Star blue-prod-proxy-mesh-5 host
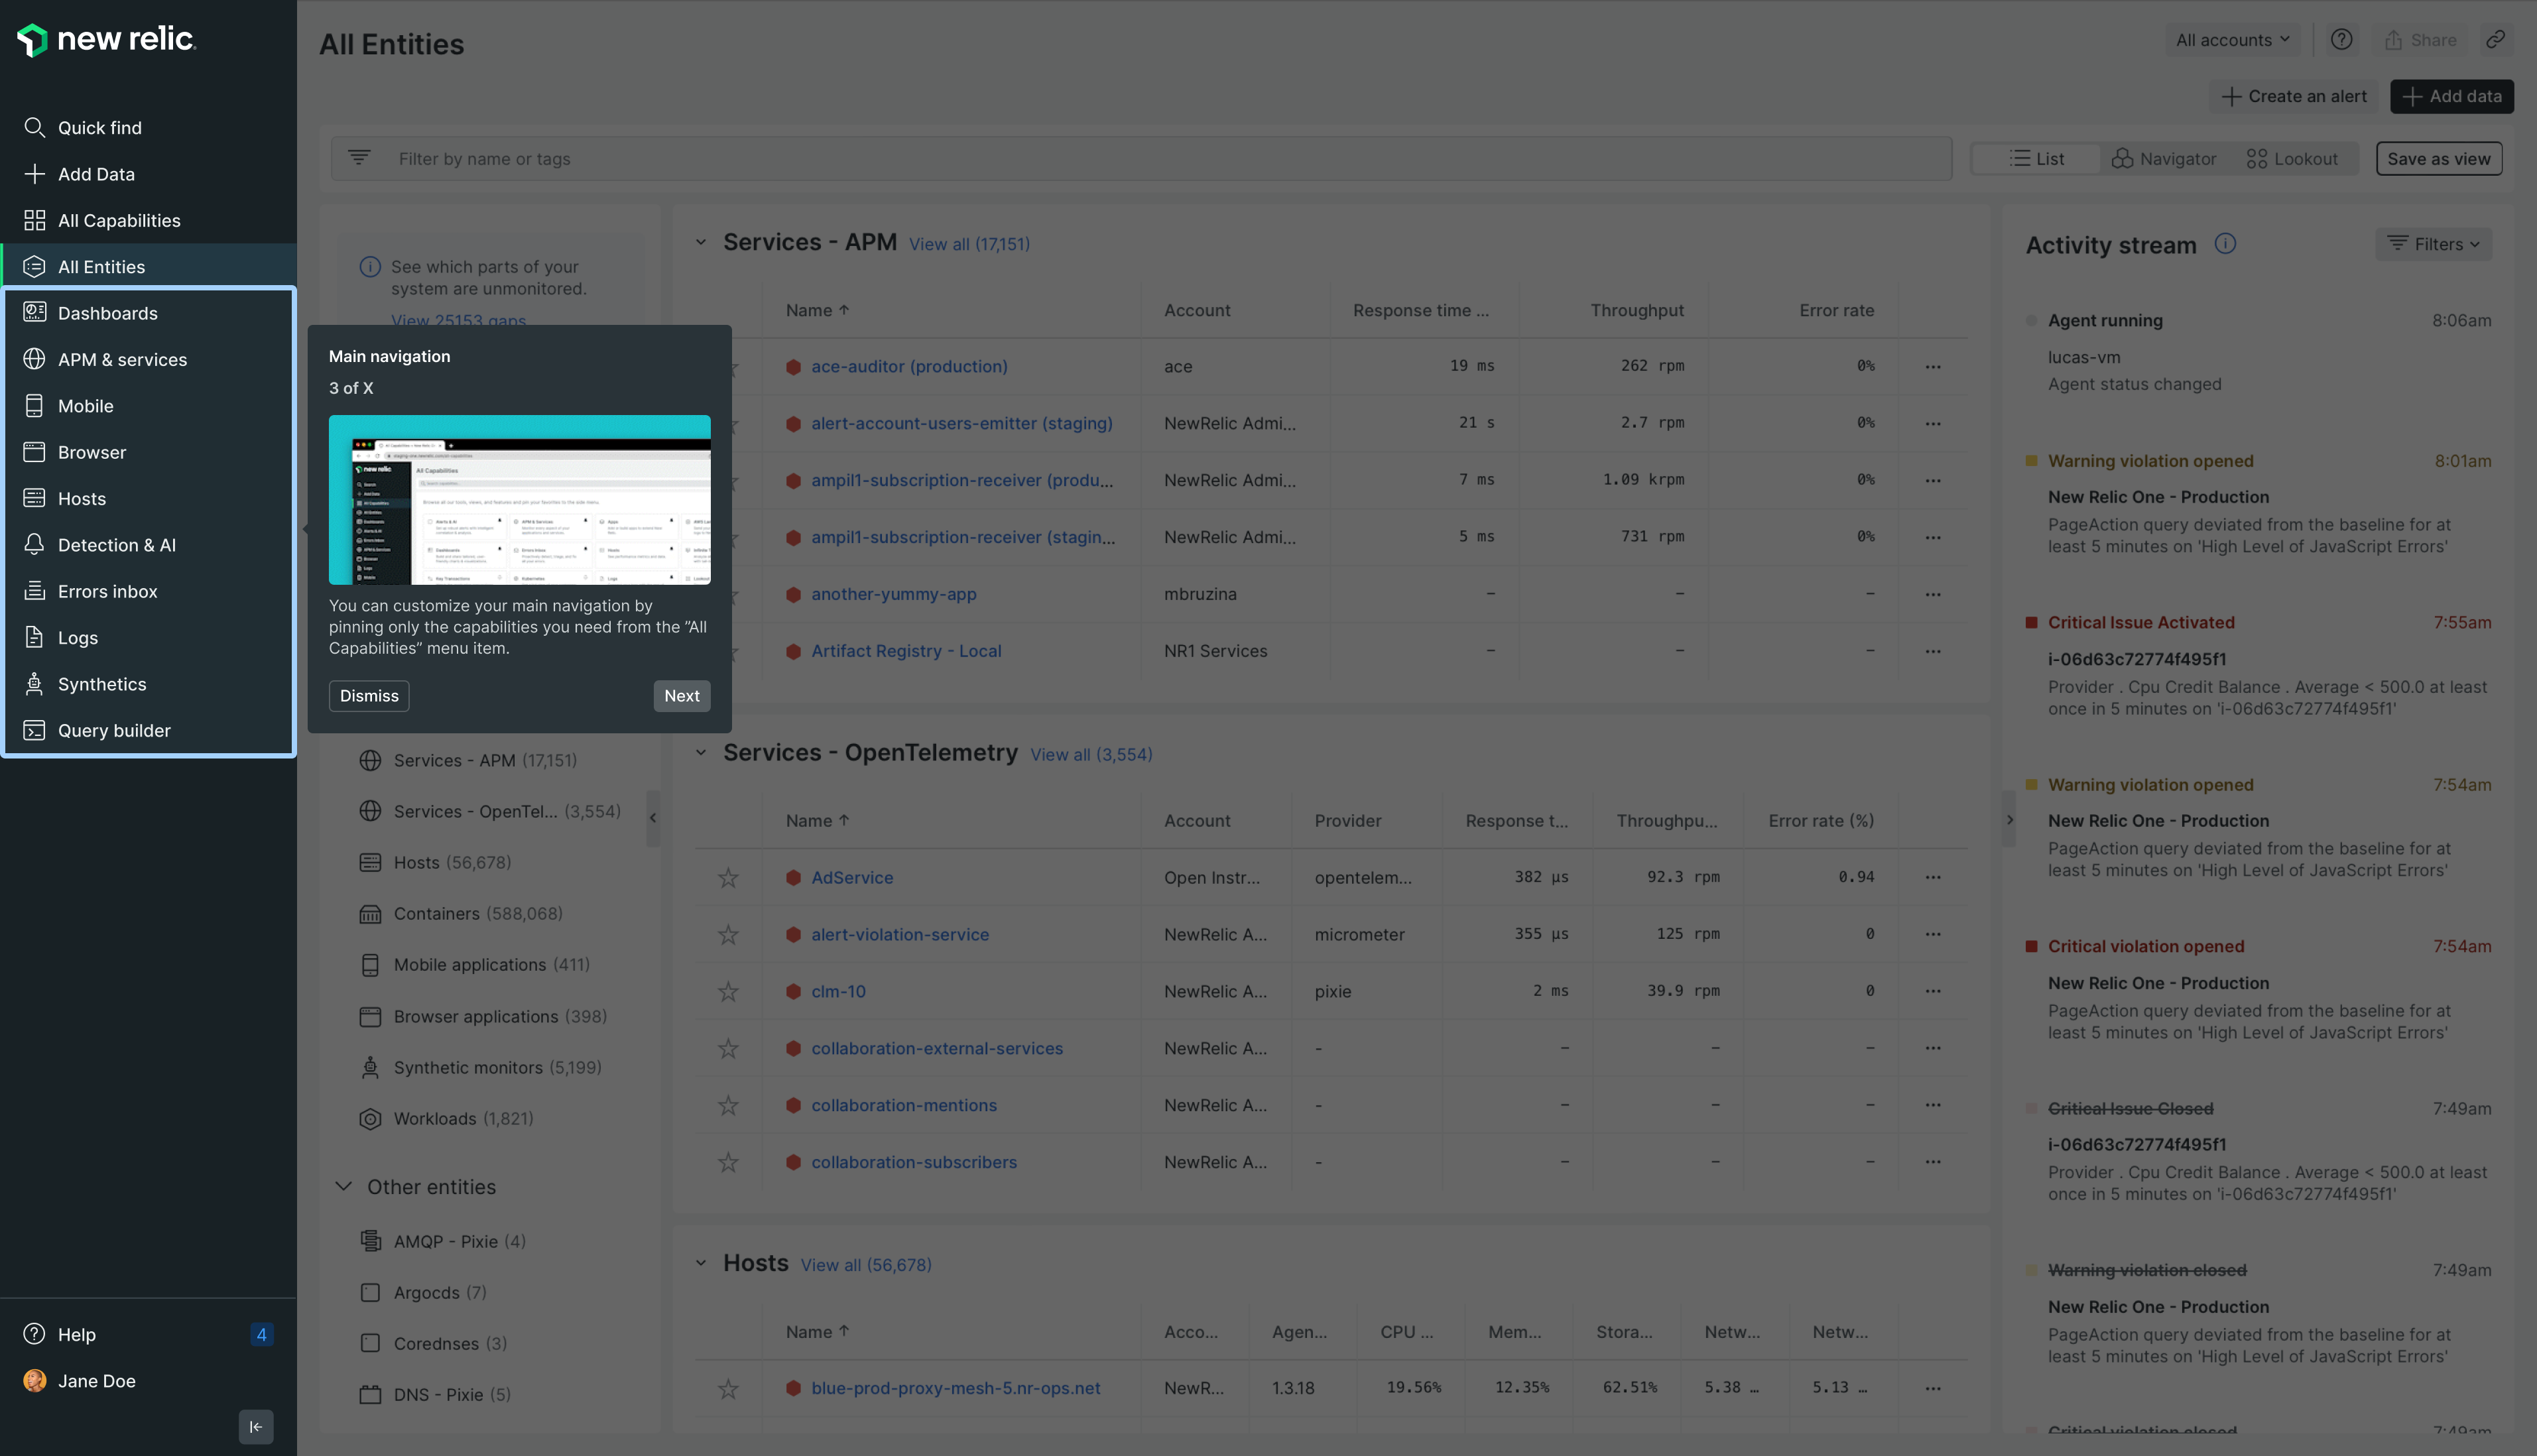The height and width of the screenshot is (1456, 2537). point(728,1388)
